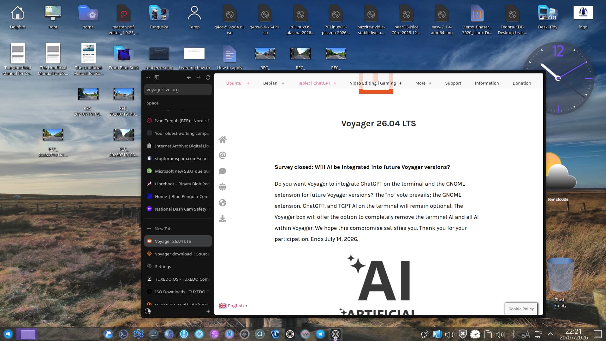Image resolution: width=606 pixels, height=341 pixels.
Task: Open the Donation menu item
Action: 522,83
